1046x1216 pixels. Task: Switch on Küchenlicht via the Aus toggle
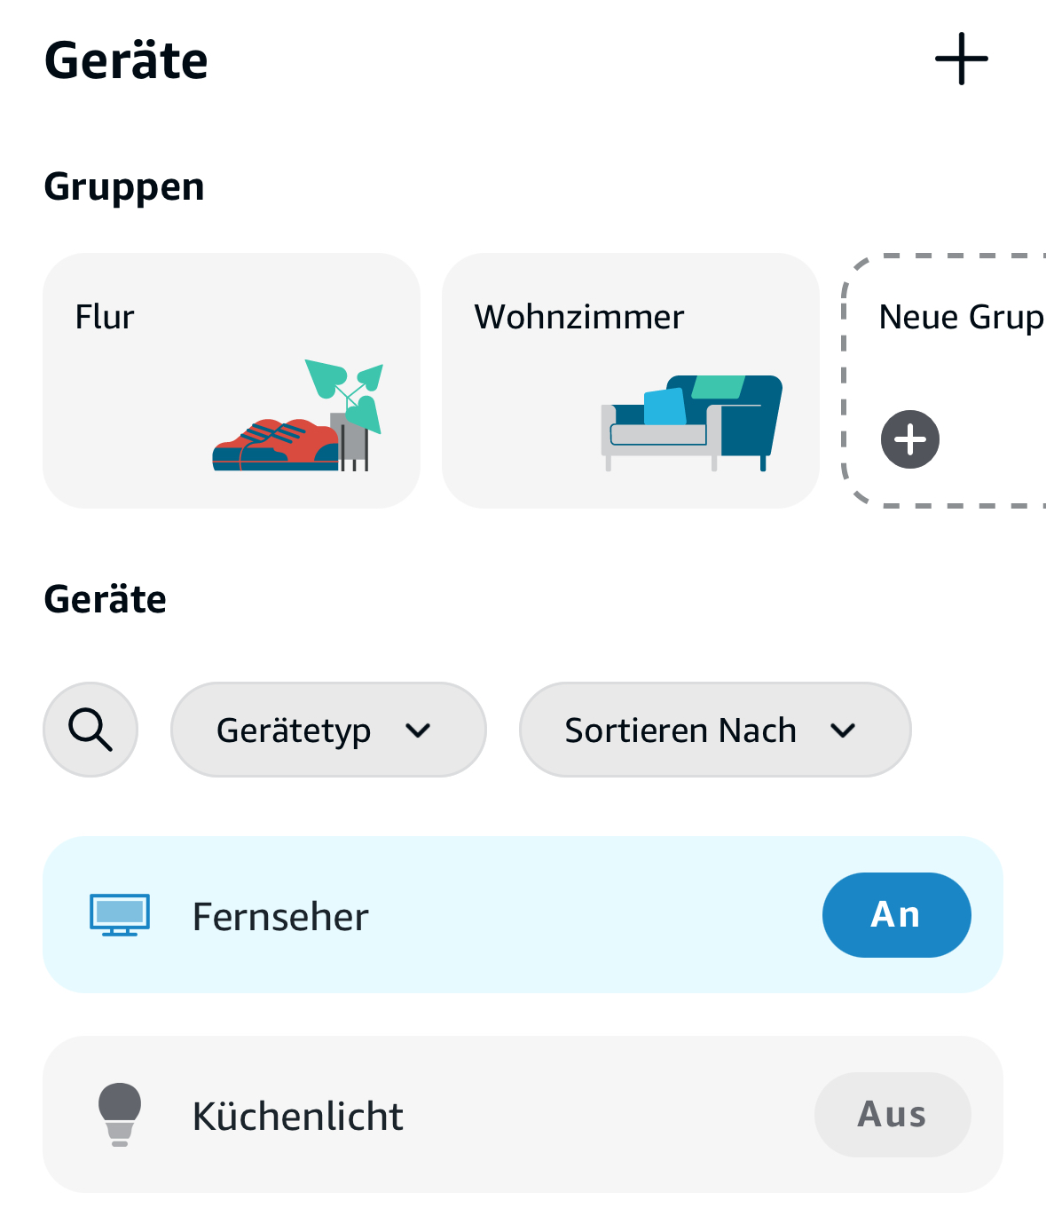892,1115
